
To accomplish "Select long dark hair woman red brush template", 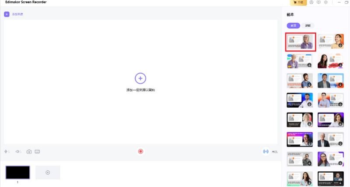I will click(331, 61).
